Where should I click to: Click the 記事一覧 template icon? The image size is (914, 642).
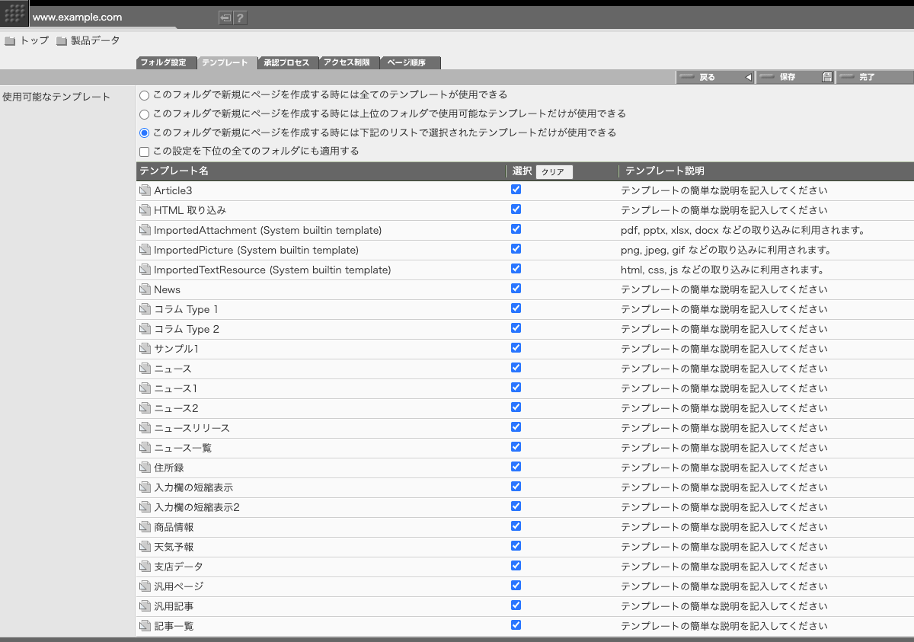click(145, 626)
